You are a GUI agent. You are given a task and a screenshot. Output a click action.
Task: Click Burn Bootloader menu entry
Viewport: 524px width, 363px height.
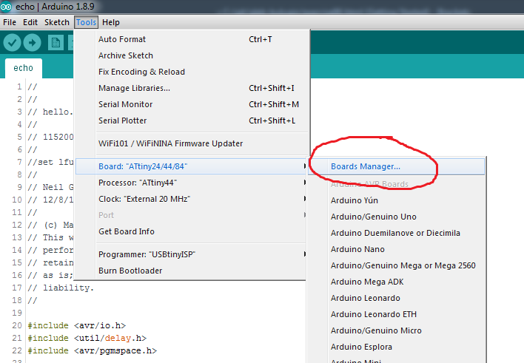191,271
